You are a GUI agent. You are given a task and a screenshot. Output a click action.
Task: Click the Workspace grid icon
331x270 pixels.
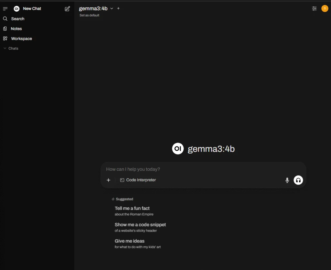[x=5, y=38]
